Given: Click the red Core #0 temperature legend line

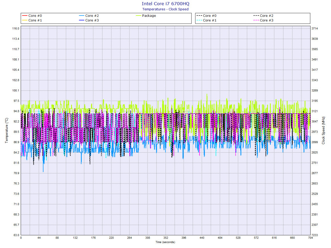Looking at the screenshot, I should 25,15.
